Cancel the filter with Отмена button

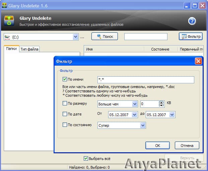pyautogui.click(x=187, y=146)
